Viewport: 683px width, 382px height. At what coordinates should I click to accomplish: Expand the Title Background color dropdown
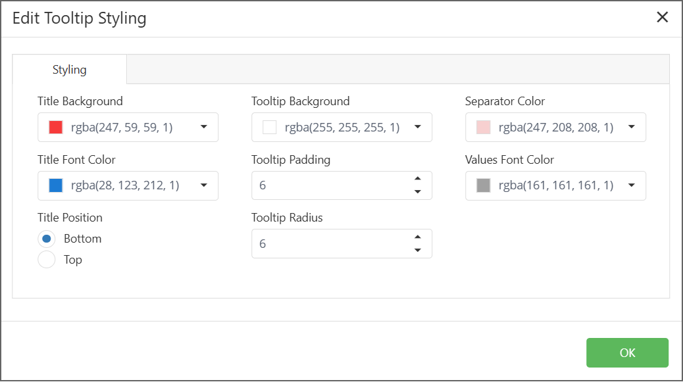[x=204, y=127]
